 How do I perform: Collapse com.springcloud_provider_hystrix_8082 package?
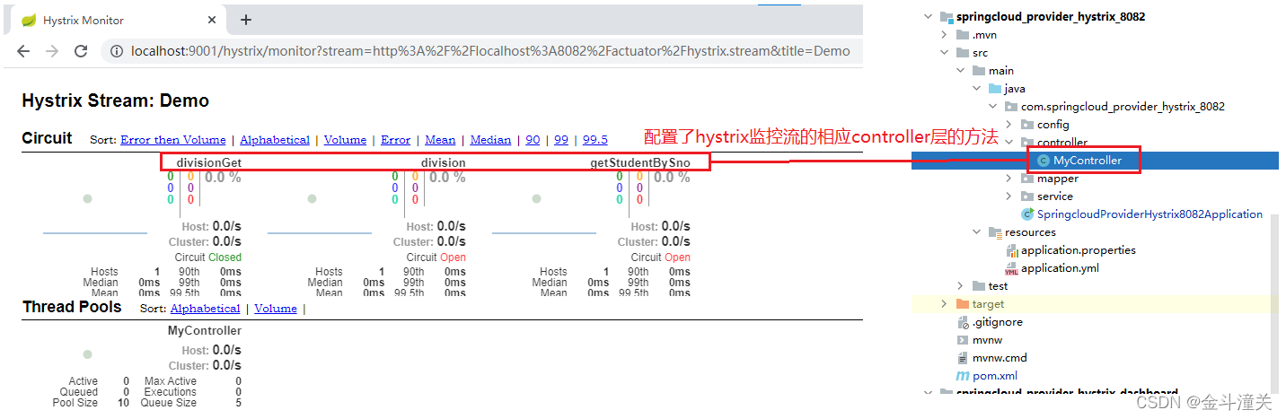(992, 107)
